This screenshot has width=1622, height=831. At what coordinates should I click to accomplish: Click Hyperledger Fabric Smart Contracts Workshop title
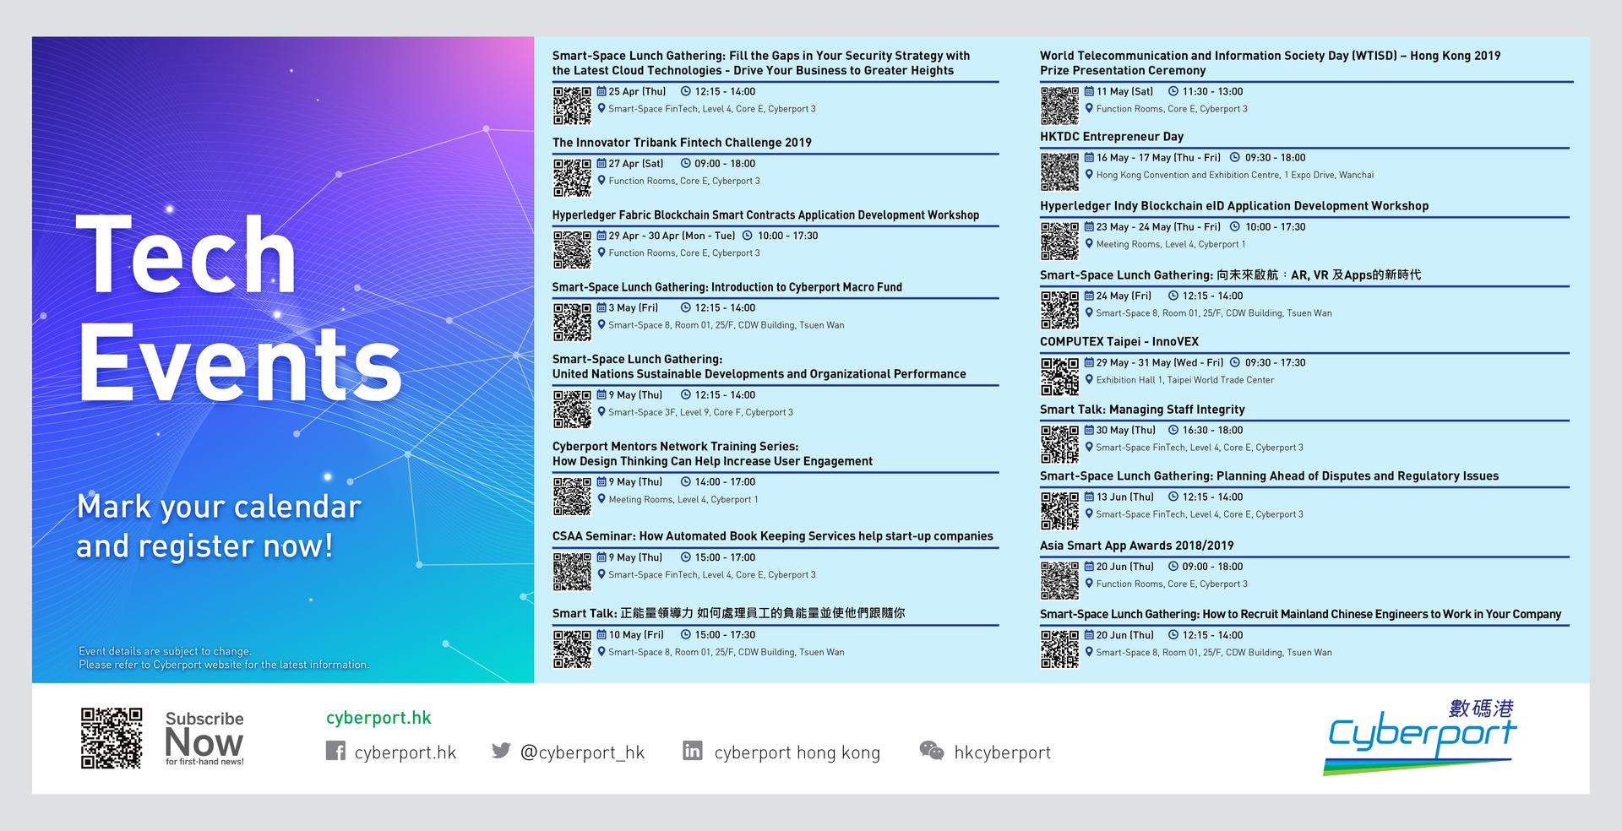[x=765, y=215]
